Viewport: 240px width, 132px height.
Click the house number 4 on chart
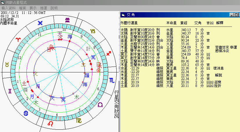pos(57,115)
